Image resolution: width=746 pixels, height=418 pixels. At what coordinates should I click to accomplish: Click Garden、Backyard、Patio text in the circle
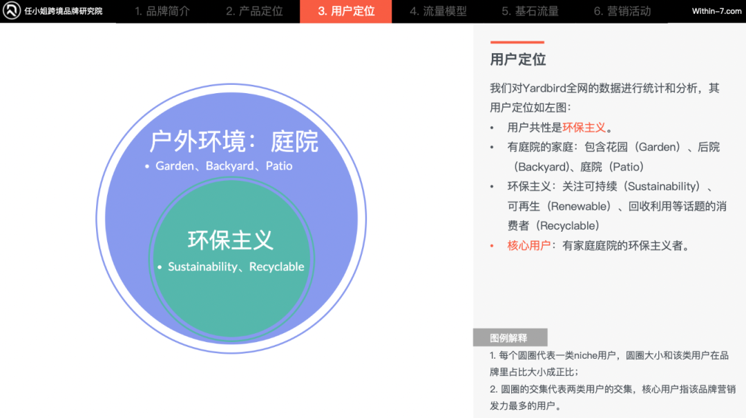pos(224,166)
